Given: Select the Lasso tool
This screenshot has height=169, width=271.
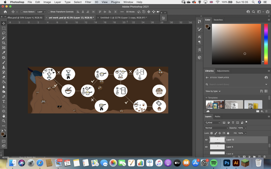Looking at the screenshot, I should [4, 33].
